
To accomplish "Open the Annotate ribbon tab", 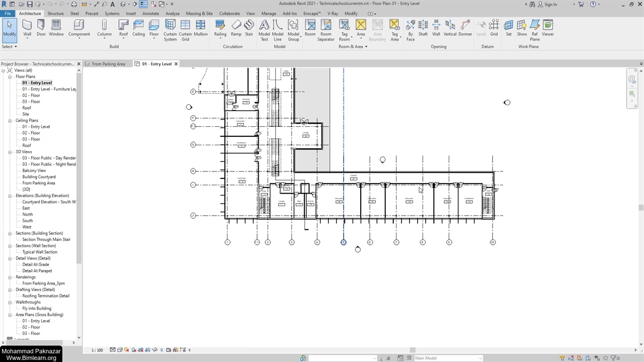I will point(150,14).
